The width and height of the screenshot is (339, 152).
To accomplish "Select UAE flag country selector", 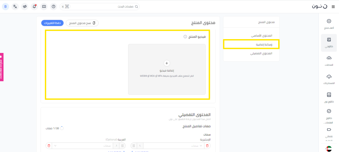I will point(329,149).
